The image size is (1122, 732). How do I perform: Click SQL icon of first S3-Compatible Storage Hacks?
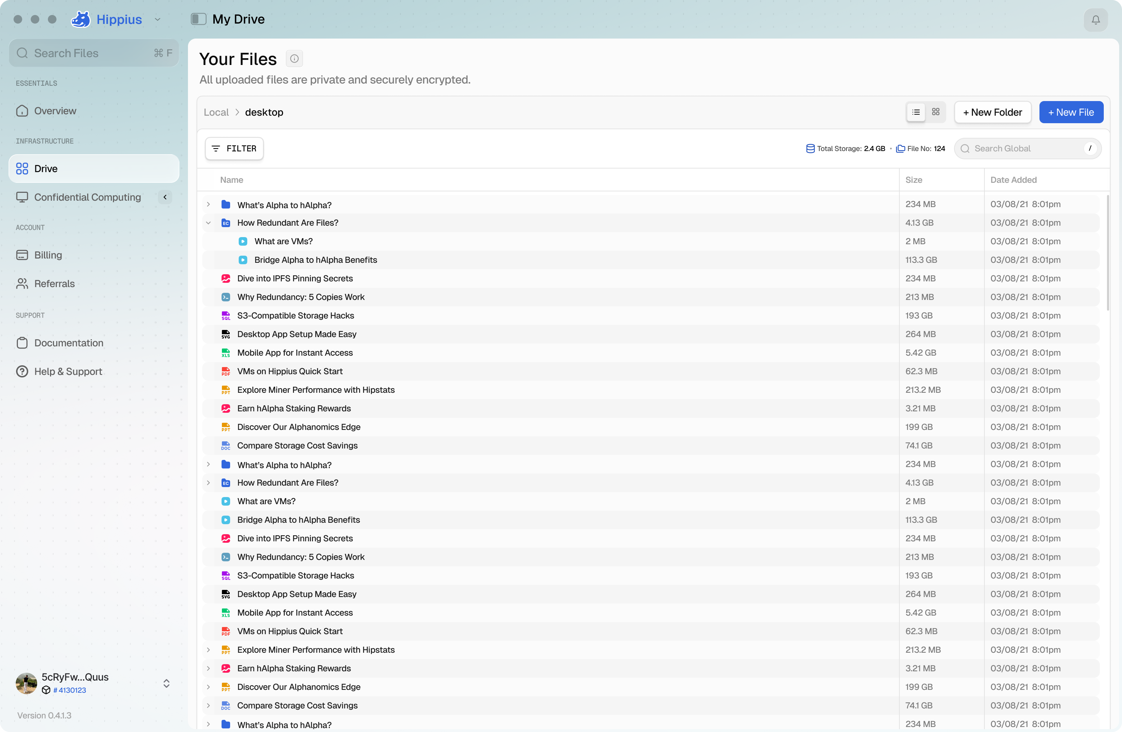coord(226,316)
